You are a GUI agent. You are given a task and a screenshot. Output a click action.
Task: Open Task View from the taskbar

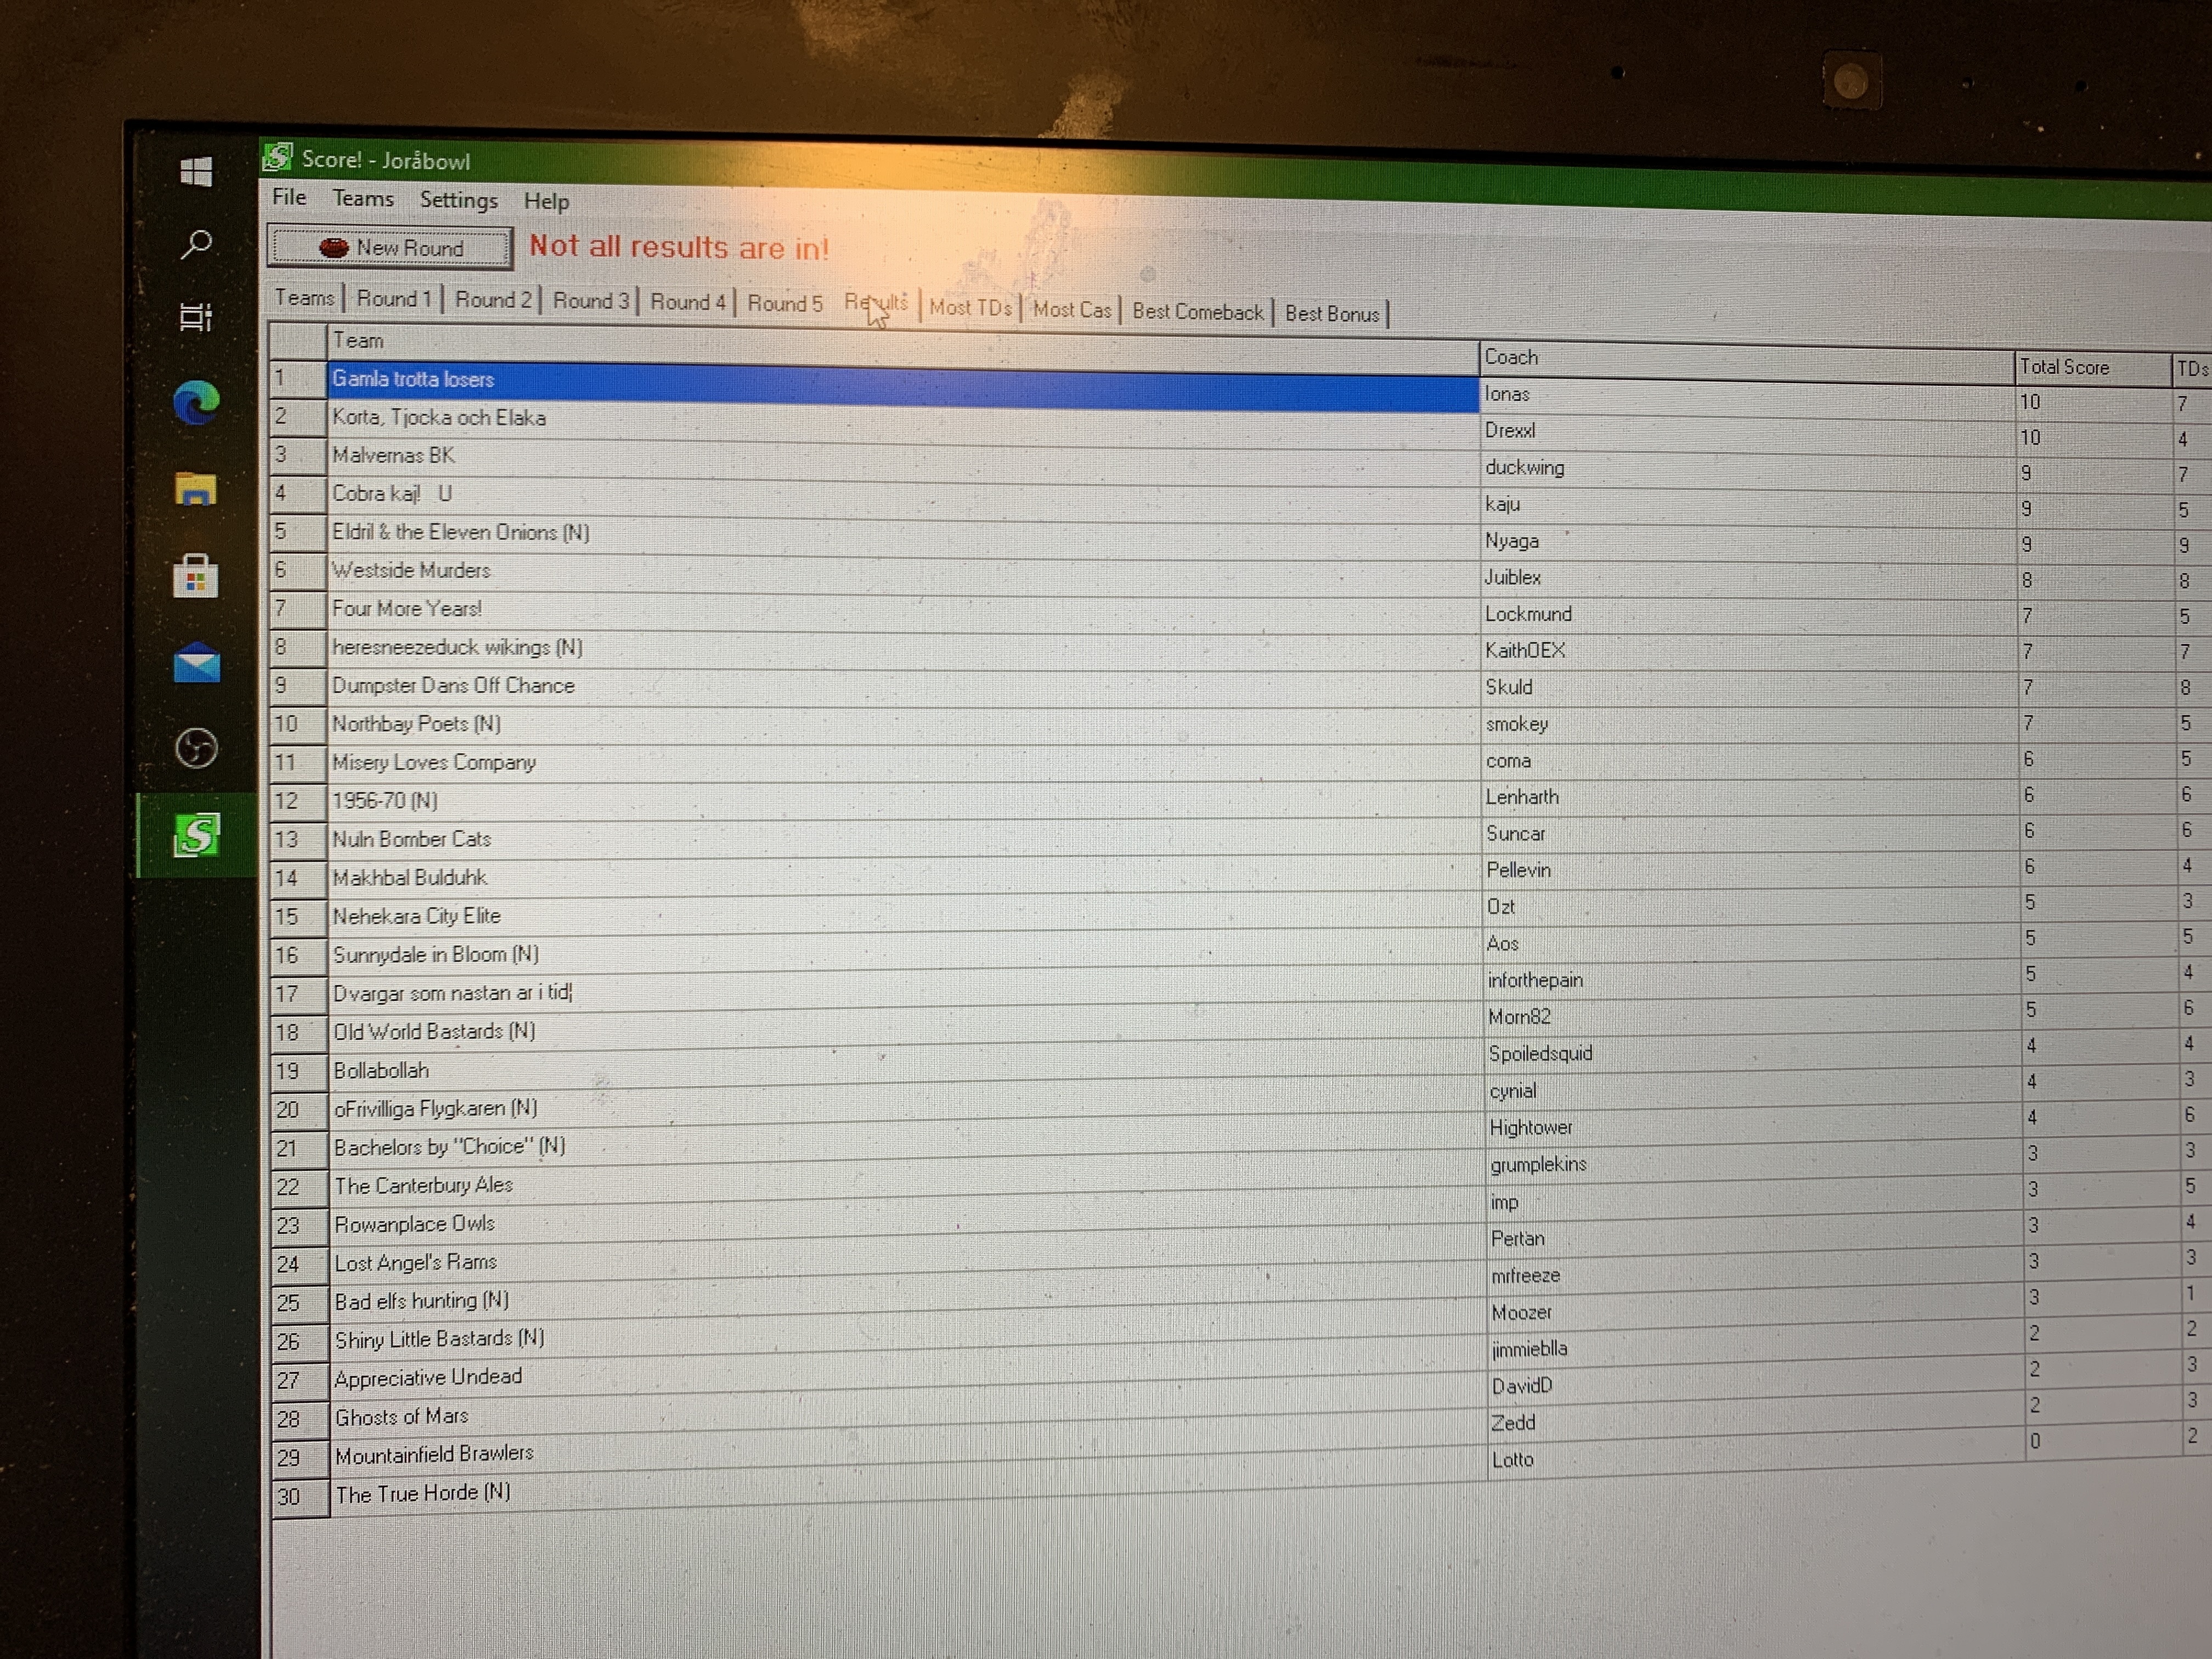click(x=196, y=317)
